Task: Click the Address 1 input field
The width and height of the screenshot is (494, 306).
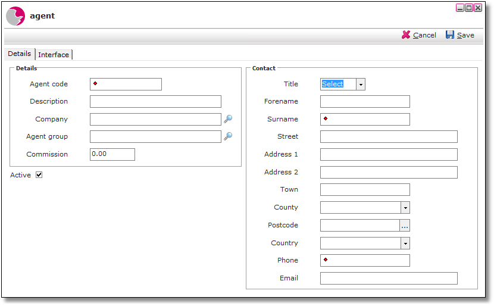Action: [x=389, y=155]
